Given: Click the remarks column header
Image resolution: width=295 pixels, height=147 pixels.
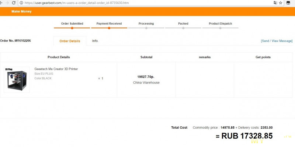Looking at the screenshot, I should (205, 57).
